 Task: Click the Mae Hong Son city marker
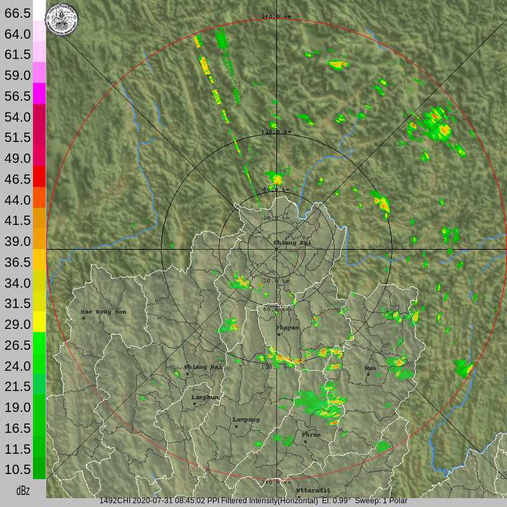pyautogui.click(x=84, y=318)
